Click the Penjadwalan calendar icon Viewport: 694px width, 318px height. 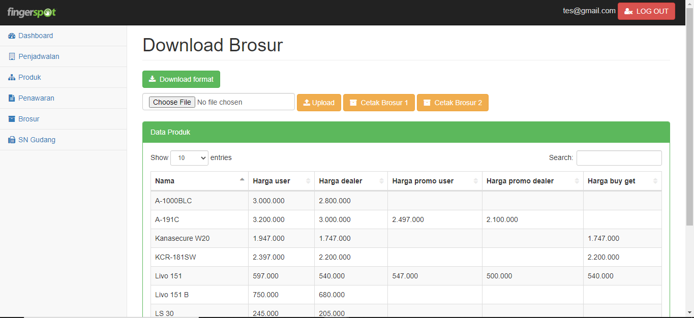click(12, 56)
